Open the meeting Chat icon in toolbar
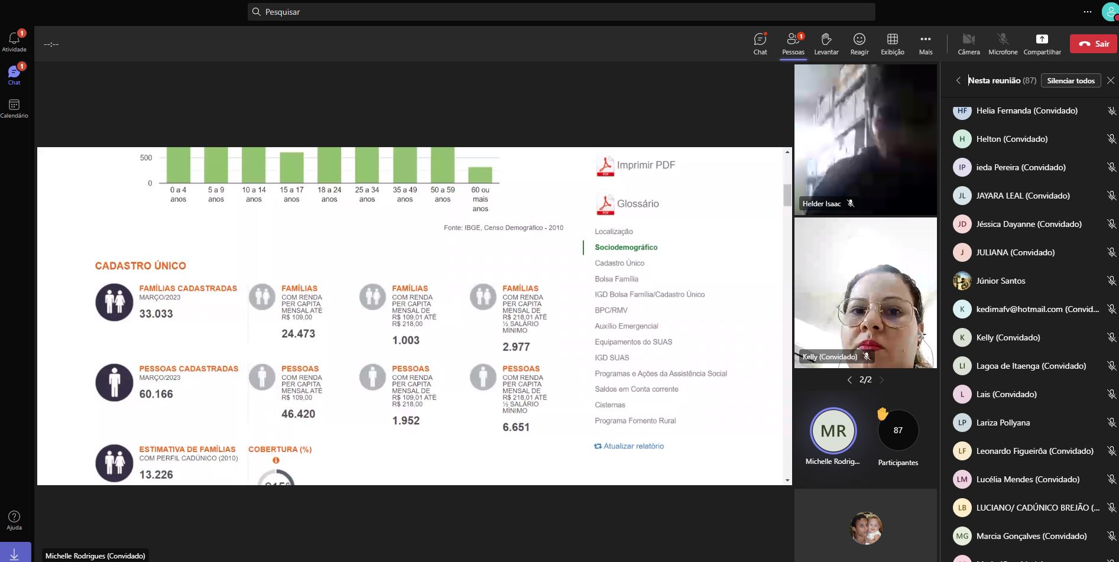 (x=760, y=40)
